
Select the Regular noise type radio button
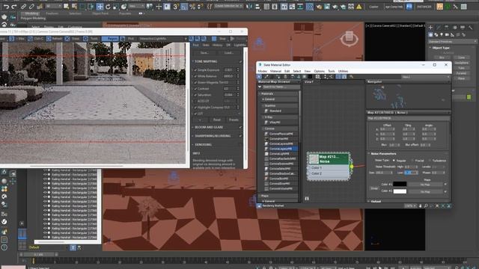coord(394,161)
